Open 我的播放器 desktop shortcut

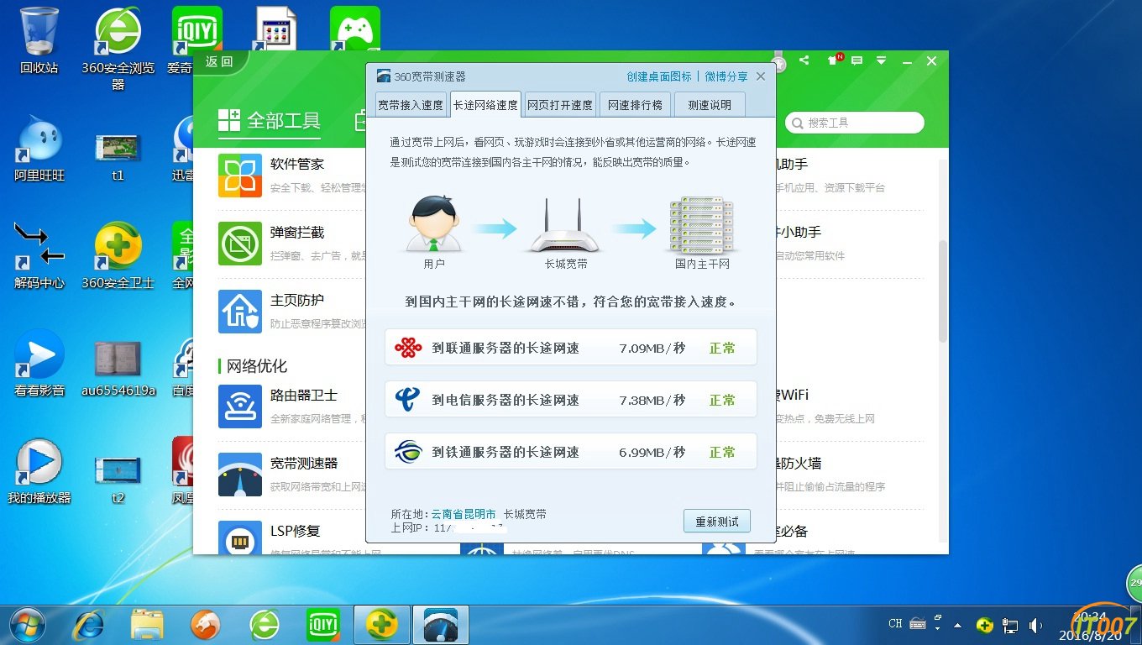(39, 470)
